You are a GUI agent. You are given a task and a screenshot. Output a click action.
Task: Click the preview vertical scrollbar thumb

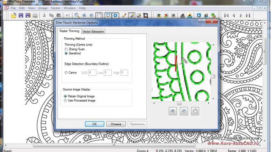click(213, 76)
